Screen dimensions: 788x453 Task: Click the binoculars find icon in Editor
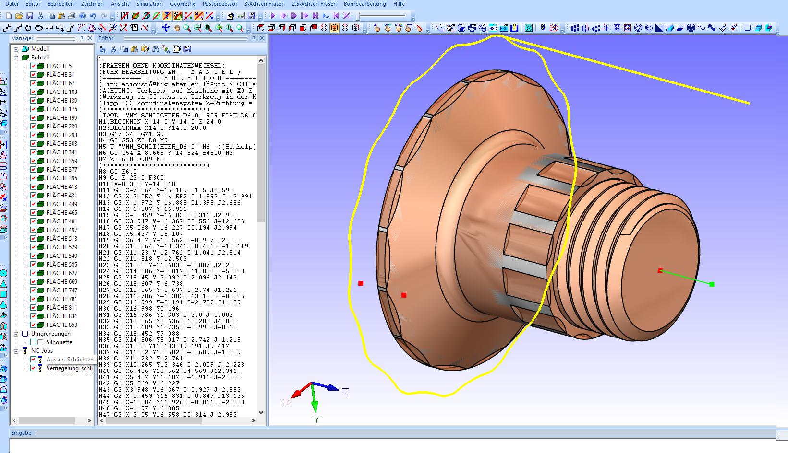pyautogui.click(x=156, y=49)
